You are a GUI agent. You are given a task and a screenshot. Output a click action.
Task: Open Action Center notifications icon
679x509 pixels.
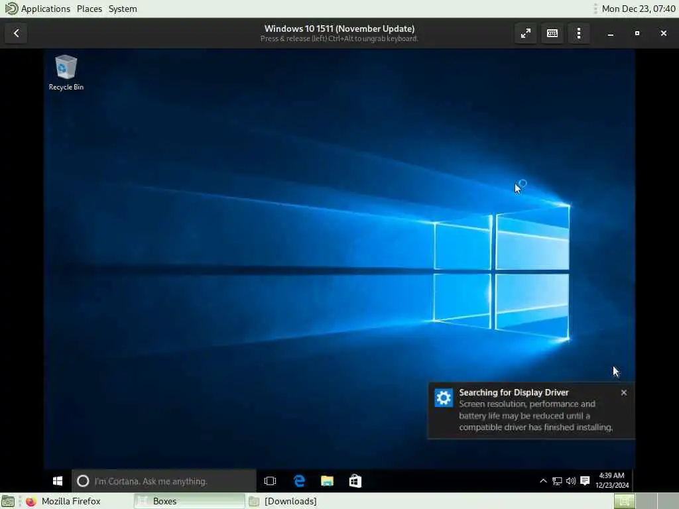pyautogui.click(x=585, y=481)
